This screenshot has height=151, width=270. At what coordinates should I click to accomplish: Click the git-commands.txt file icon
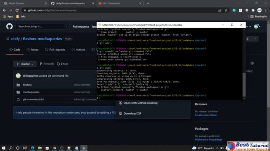click(18, 99)
